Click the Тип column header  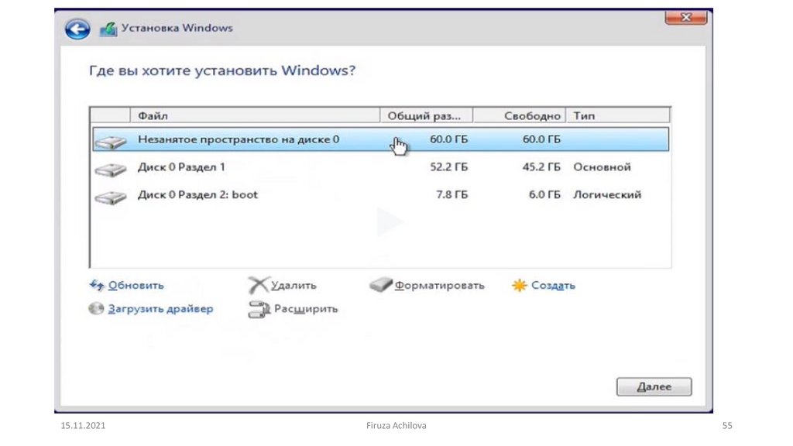tap(616, 116)
